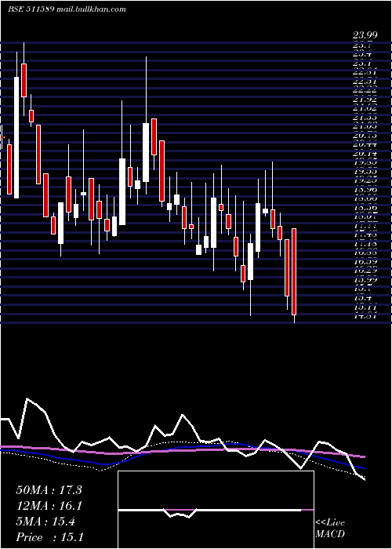392x549 pixels.
Task: Click the 18.96 price axis label
Action: point(365,190)
